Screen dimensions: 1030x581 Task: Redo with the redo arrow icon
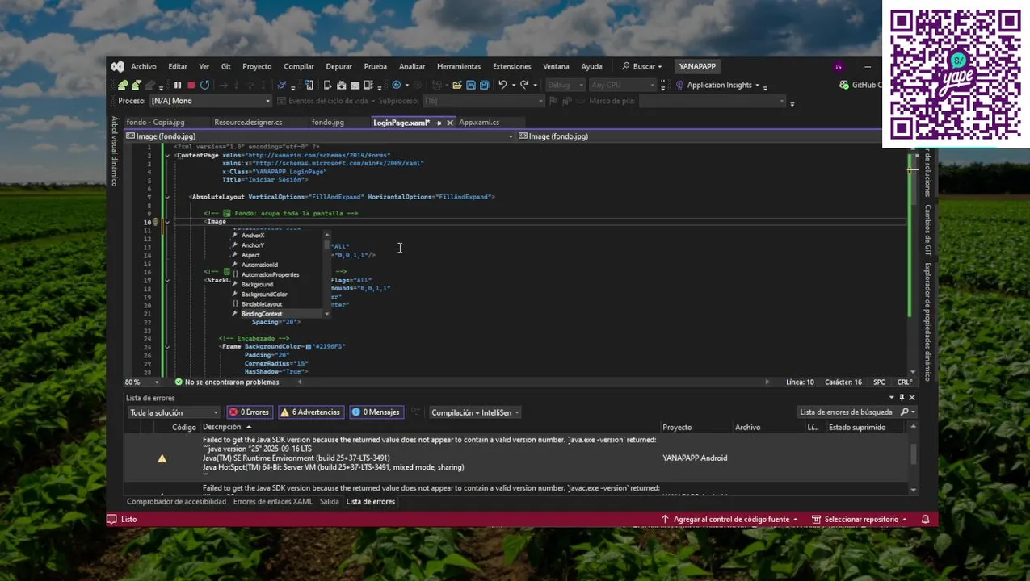[x=524, y=85]
